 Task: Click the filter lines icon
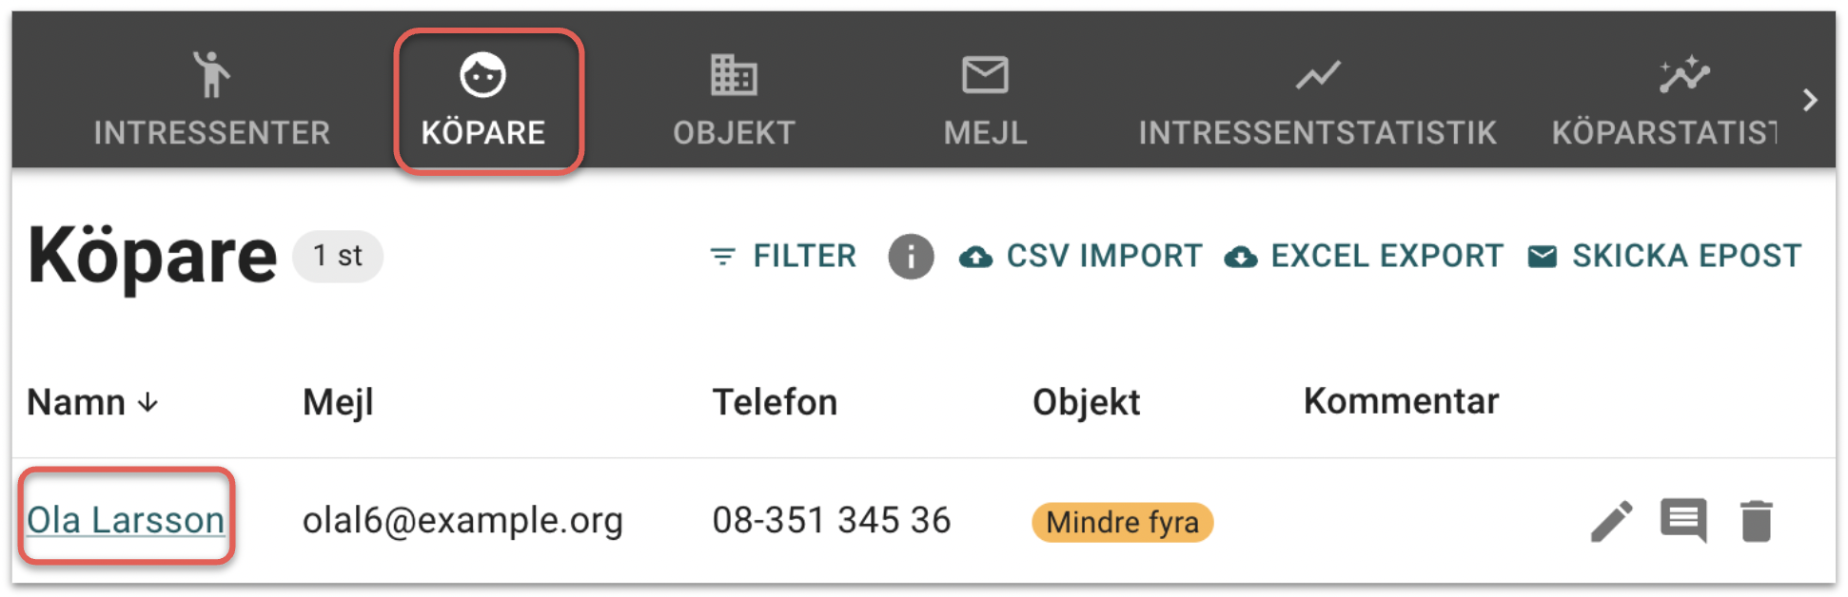click(723, 257)
